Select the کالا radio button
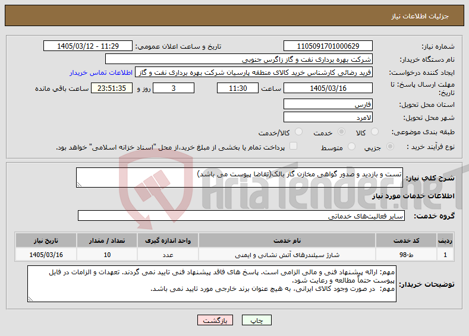Image resolution: width=469 pixels, height=336 pixels. pos(374,132)
